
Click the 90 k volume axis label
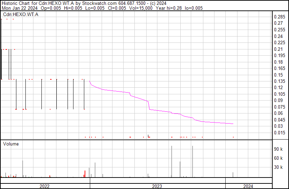tap(279, 149)
